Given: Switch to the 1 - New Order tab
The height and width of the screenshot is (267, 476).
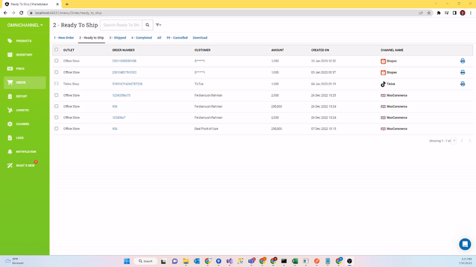Looking at the screenshot, I should [64, 38].
